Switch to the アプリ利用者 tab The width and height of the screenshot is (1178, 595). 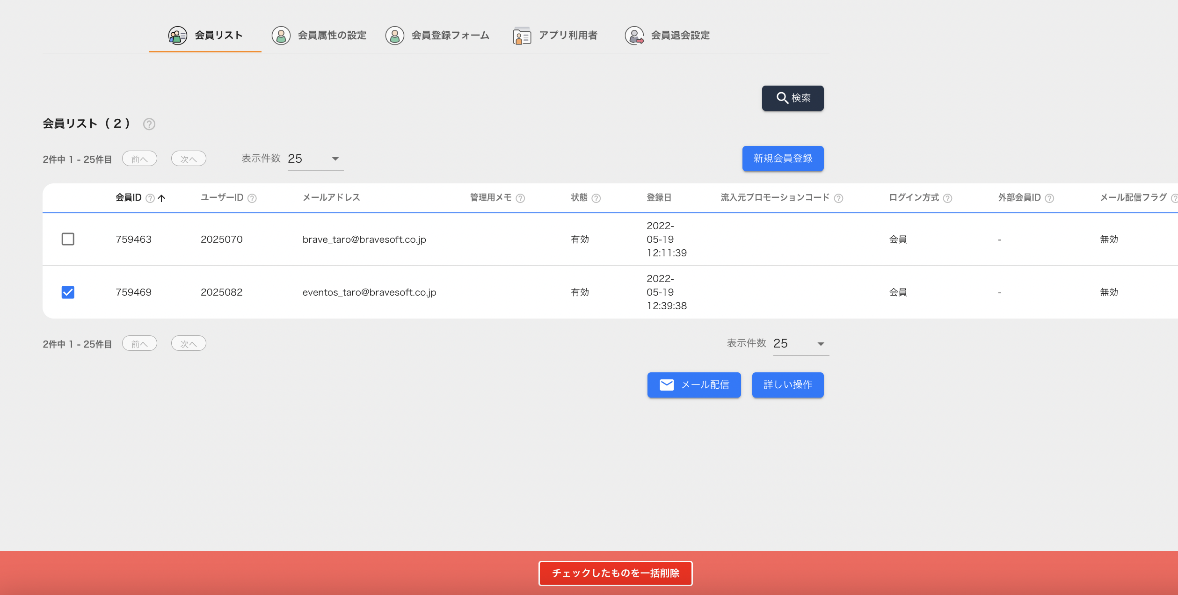point(555,36)
